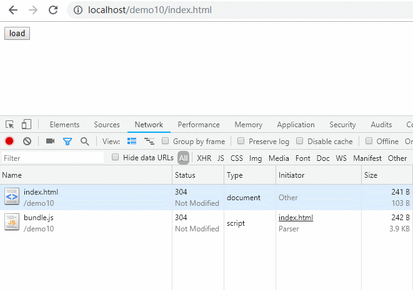Activate the inspect element picker icon
Viewport: 413px width, 290px height.
10,124
